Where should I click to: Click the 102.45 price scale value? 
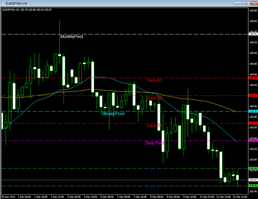click(x=253, y=191)
